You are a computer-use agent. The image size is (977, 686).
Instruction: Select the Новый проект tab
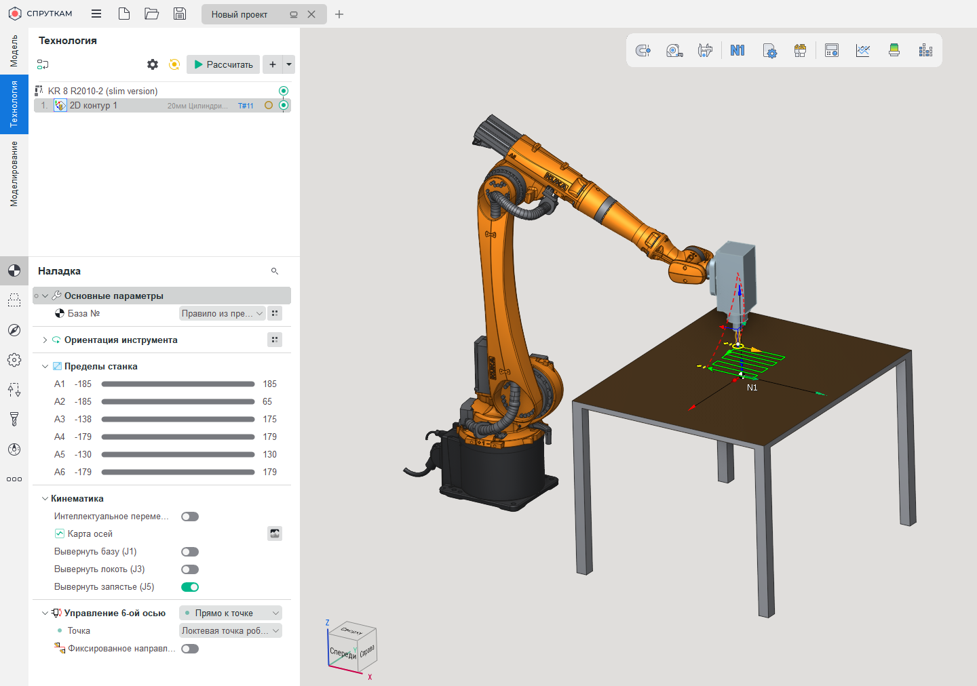pyautogui.click(x=263, y=14)
